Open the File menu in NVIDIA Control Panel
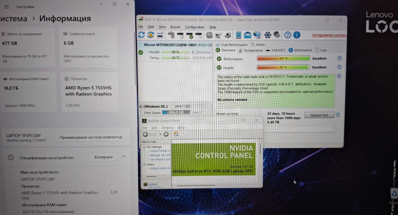The image size is (398, 215). (x=145, y=128)
